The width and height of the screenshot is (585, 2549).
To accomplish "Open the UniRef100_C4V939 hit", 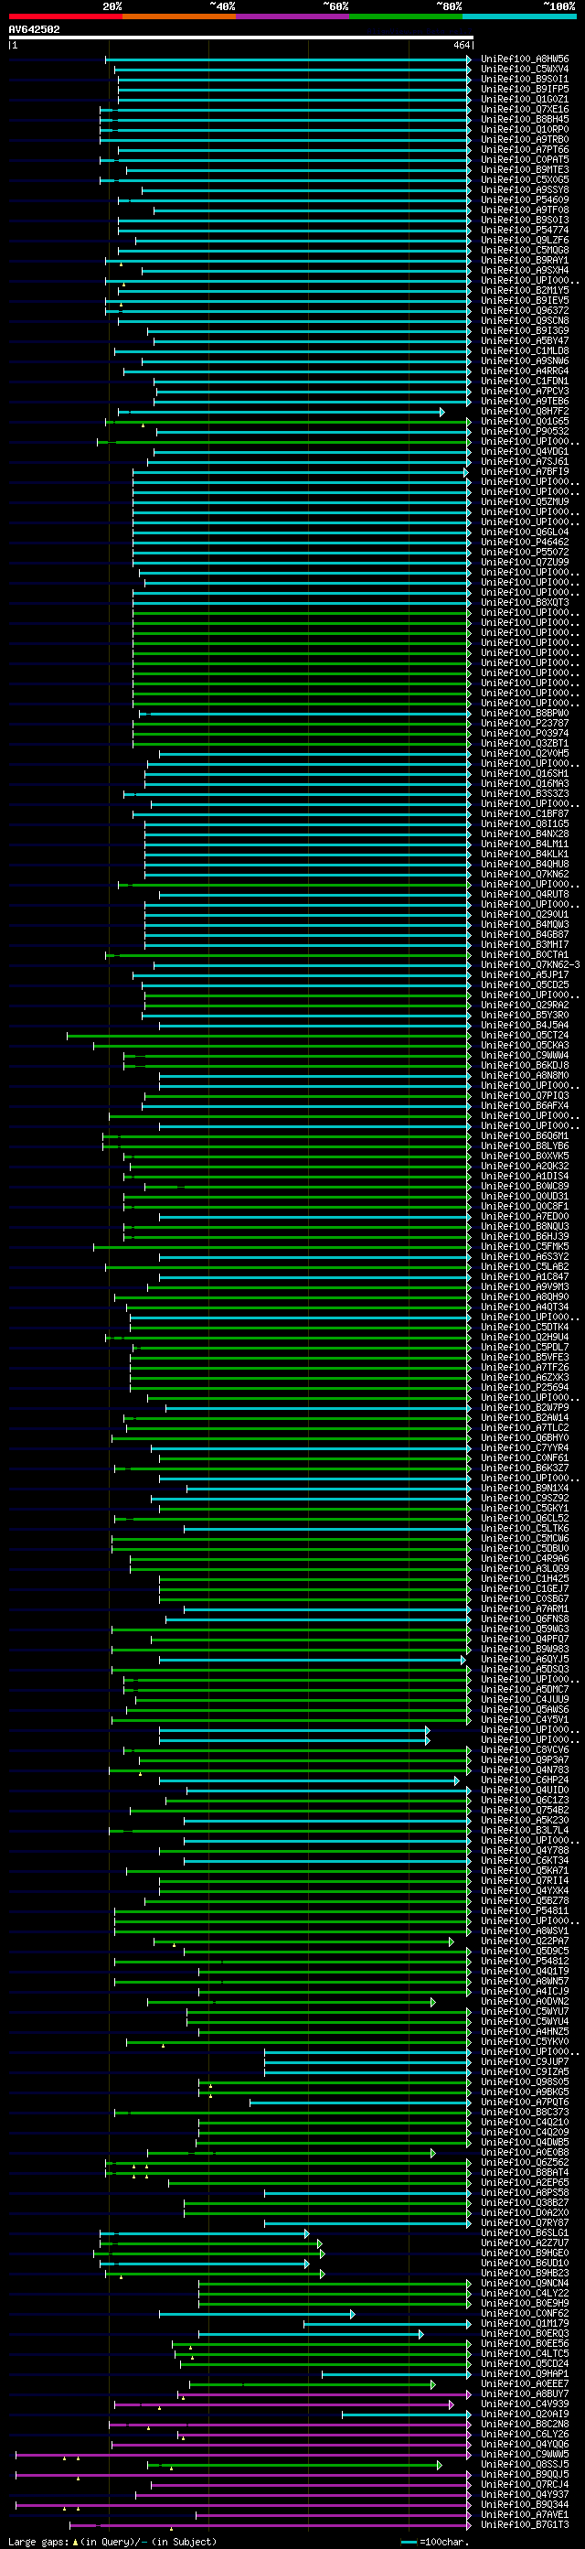I will (x=525, y=2404).
